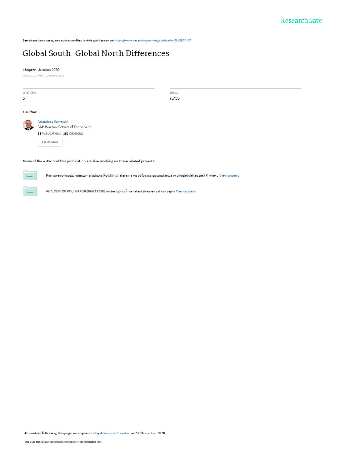Click the uploader name Arkadiusz Kowalski in footer
This screenshot has height=452, width=339.
click(x=115, y=433)
